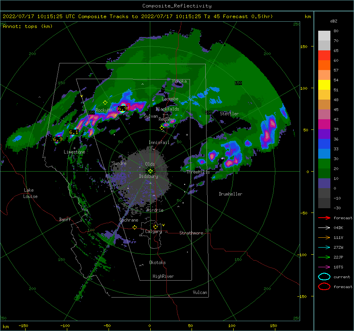Pick the magenta swatch below 42 dBZ

coord(324,124)
